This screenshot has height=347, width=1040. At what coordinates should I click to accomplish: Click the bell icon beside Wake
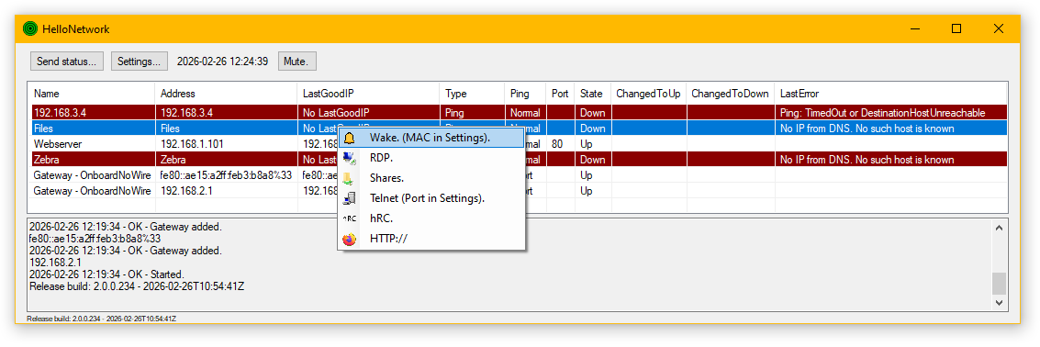(x=350, y=138)
